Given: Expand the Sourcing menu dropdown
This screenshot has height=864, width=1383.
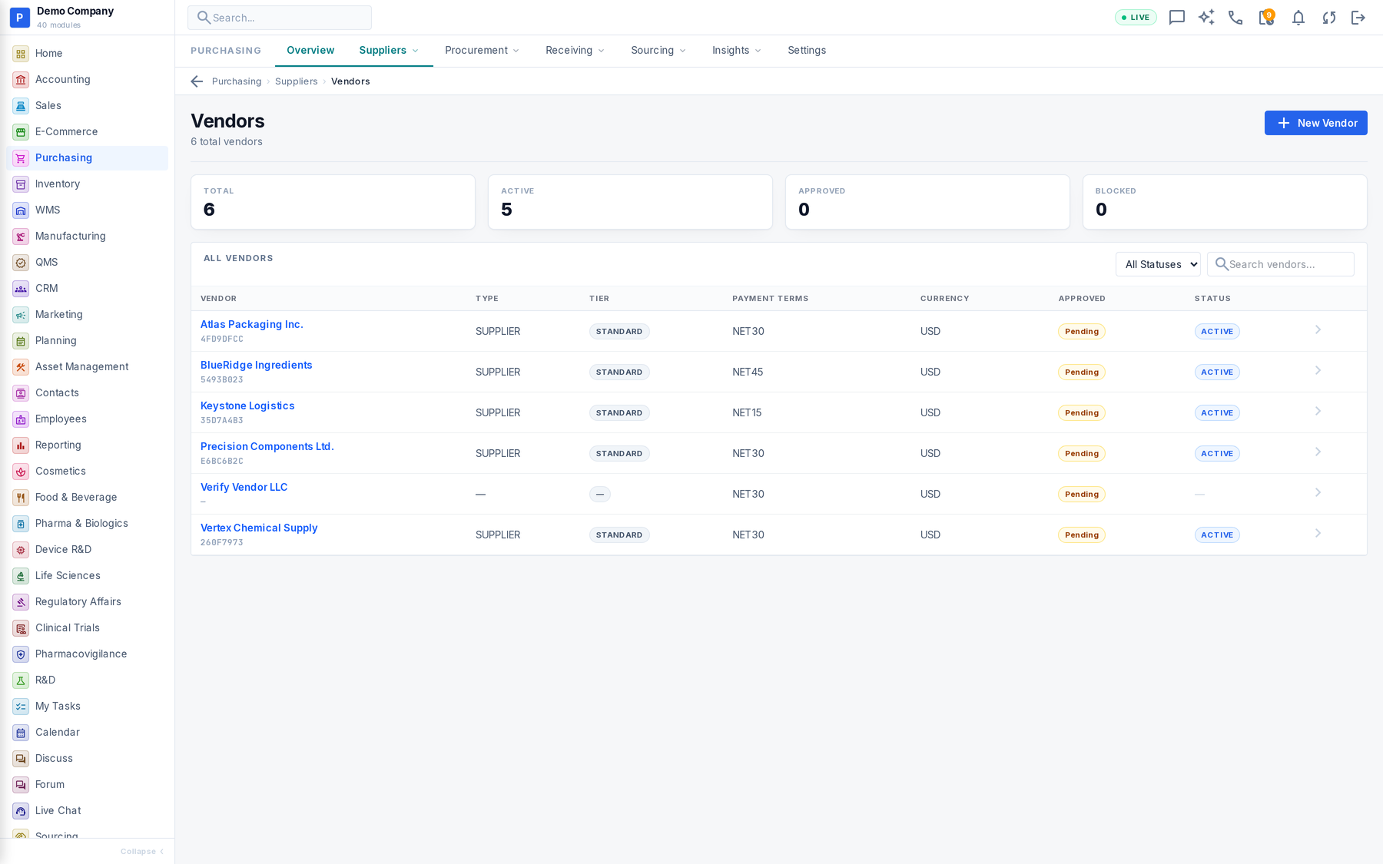Looking at the screenshot, I should (658, 50).
